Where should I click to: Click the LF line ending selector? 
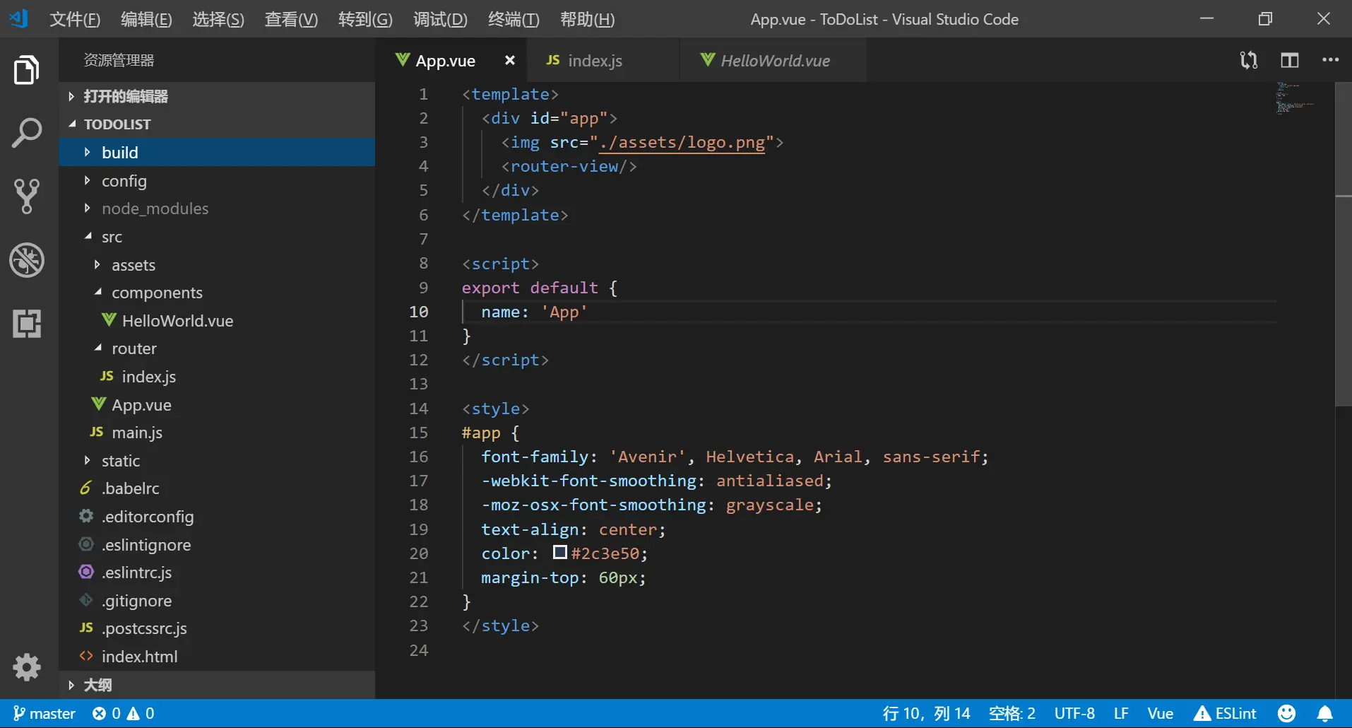[1121, 714]
